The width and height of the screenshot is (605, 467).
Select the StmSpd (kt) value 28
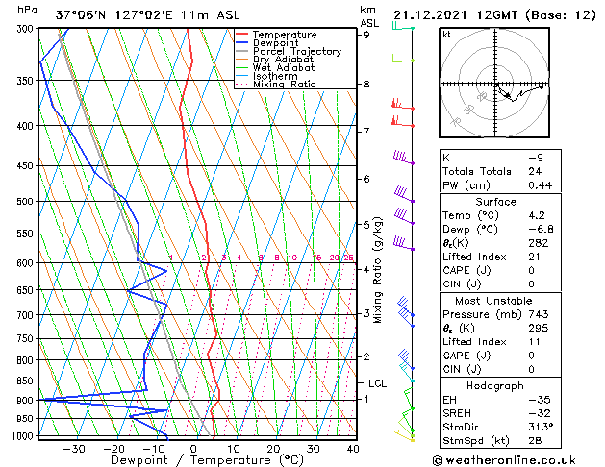tap(535, 440)
